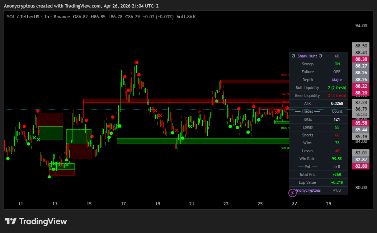The width and height of the screenshot is (377, 233).
Task: Click the 88.43 price label
Action: [x=361, y=52]
